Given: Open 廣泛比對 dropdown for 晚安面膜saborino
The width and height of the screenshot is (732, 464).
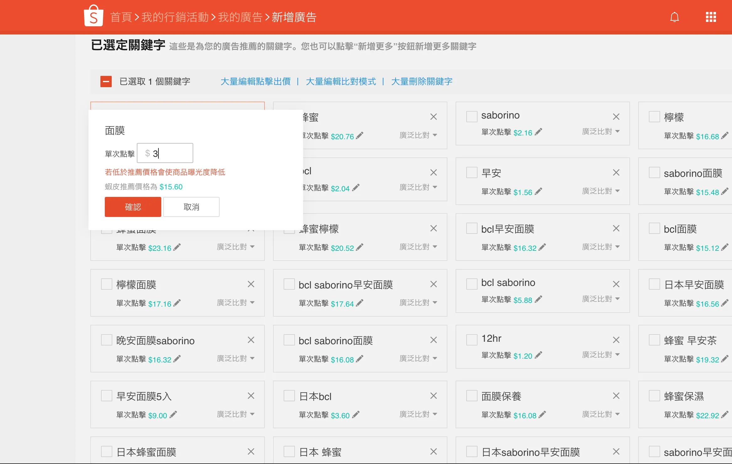Looking at the screenshot, I should point(235,358).
